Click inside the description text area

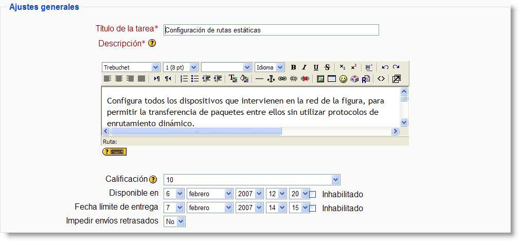(x=250, y=107)
